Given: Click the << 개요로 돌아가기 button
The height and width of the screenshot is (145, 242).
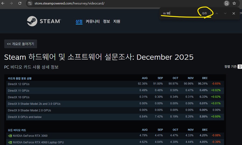Looking at the screenshot, I should click(20, 44).
